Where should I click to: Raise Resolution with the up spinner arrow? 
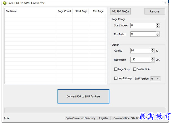(x=153, y=59)
